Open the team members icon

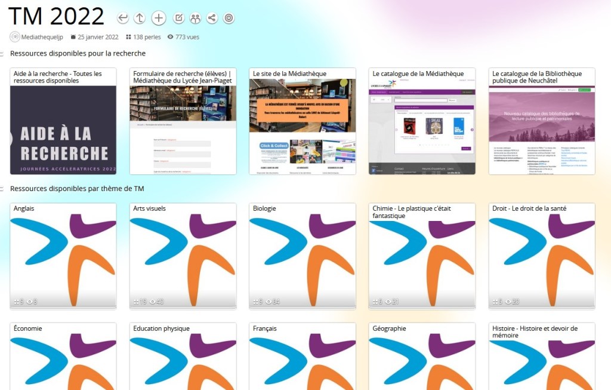(x=195, y=19)
